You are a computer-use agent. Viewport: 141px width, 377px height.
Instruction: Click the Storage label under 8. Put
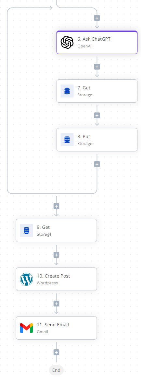85,144
